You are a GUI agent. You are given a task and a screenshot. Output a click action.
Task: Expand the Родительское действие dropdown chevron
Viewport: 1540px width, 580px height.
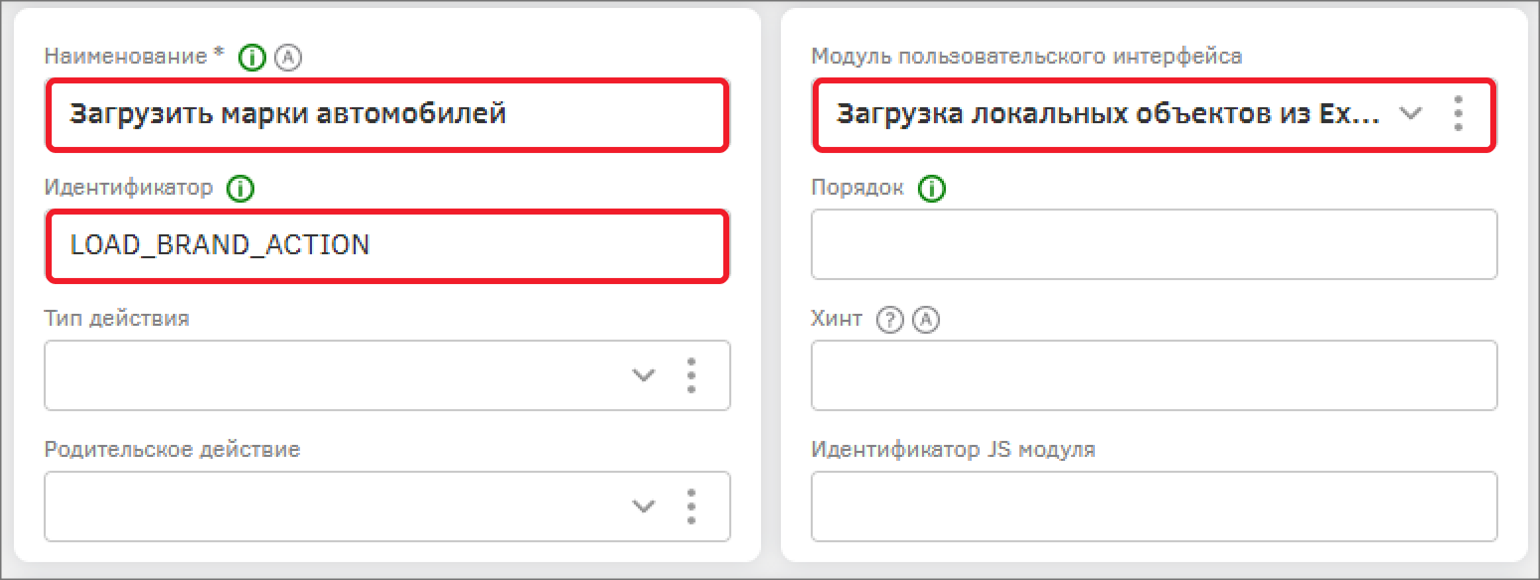click(644, 507)
